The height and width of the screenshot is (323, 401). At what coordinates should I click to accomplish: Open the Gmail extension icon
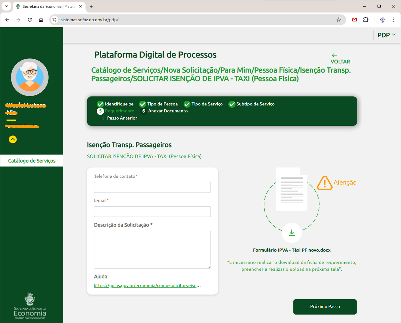coord(354,20)
